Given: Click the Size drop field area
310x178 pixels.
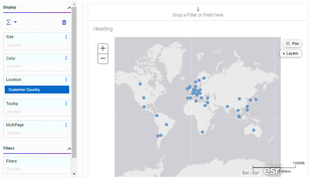Looking at the screenshot, I should click(37, 45).
